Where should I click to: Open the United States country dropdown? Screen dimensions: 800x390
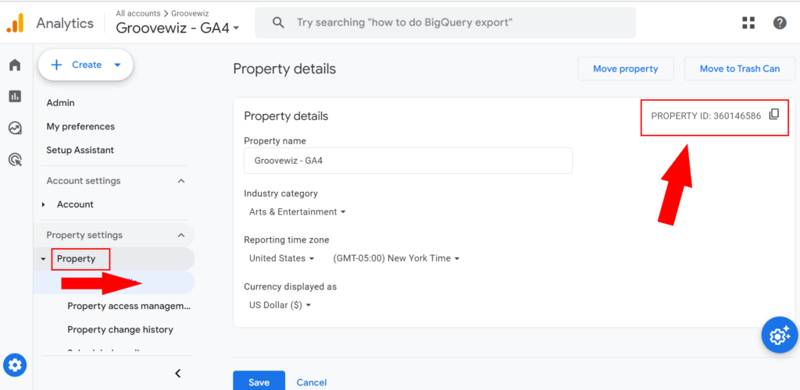pos(281,258)
